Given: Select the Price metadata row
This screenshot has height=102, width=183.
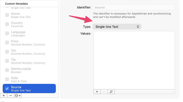Looking at the screenshot, I should point(29,43).
